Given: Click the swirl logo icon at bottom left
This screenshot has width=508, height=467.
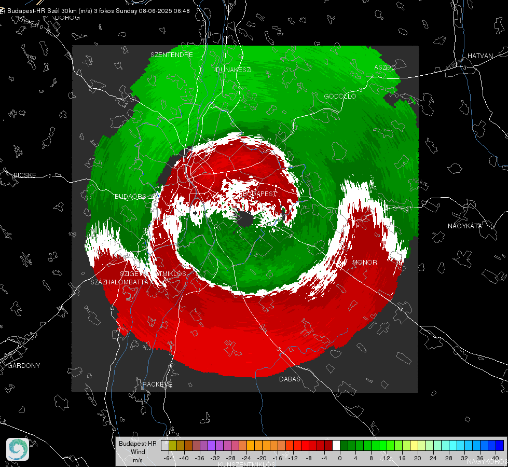Looking at the screenshot, I should [x=18, y=449].
